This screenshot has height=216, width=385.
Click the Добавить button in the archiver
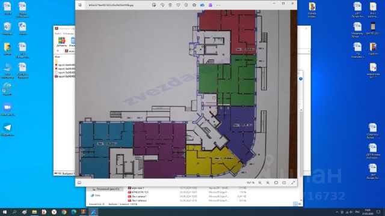coord(61,41)
